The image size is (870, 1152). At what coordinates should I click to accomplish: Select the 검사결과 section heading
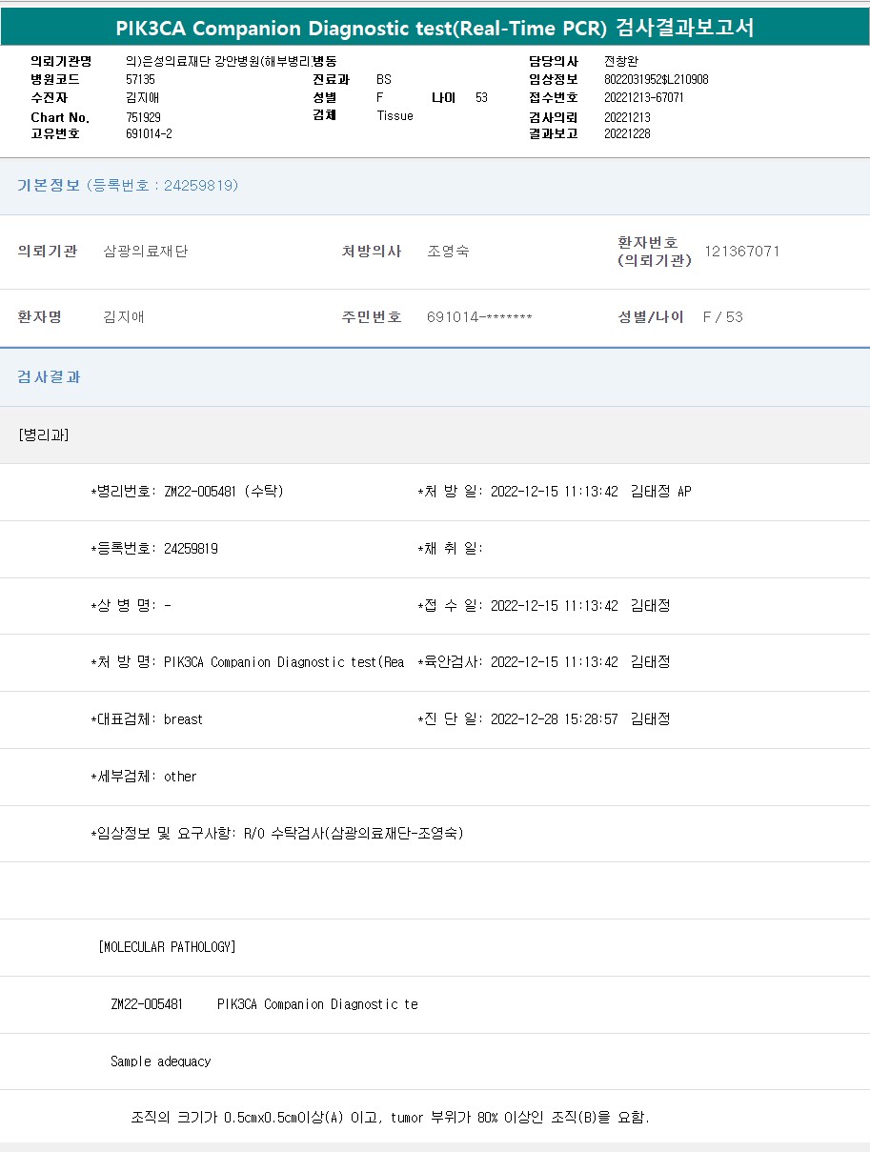click(x=49, y=377)
